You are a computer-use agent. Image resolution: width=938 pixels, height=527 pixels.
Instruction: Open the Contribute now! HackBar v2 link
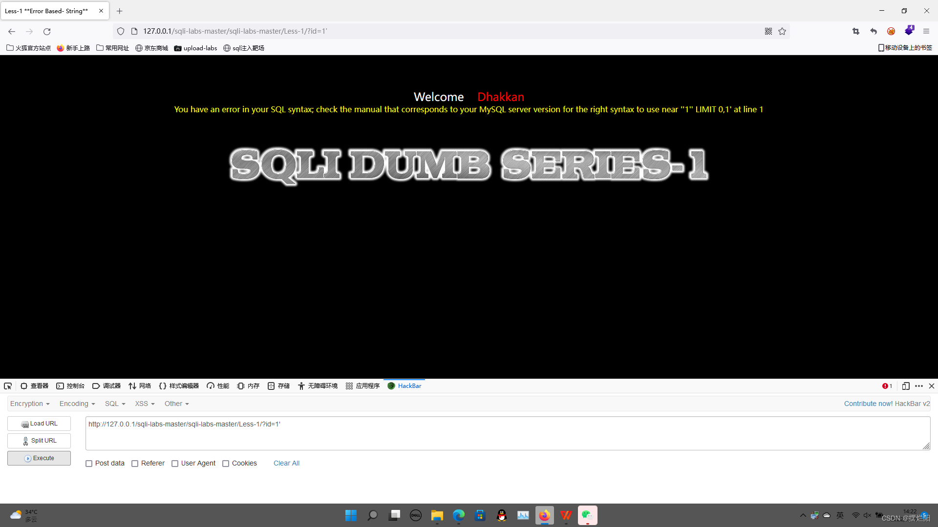[x=887, y=404]
